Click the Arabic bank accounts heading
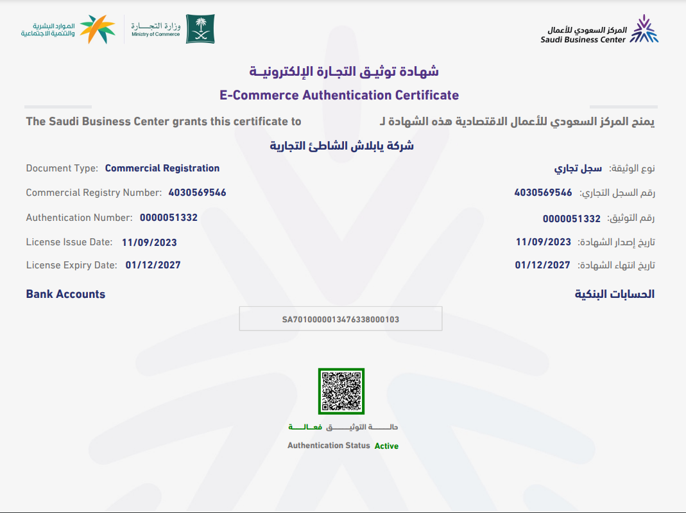This screenshot has width=686, height=513. [x=614, y=294]
